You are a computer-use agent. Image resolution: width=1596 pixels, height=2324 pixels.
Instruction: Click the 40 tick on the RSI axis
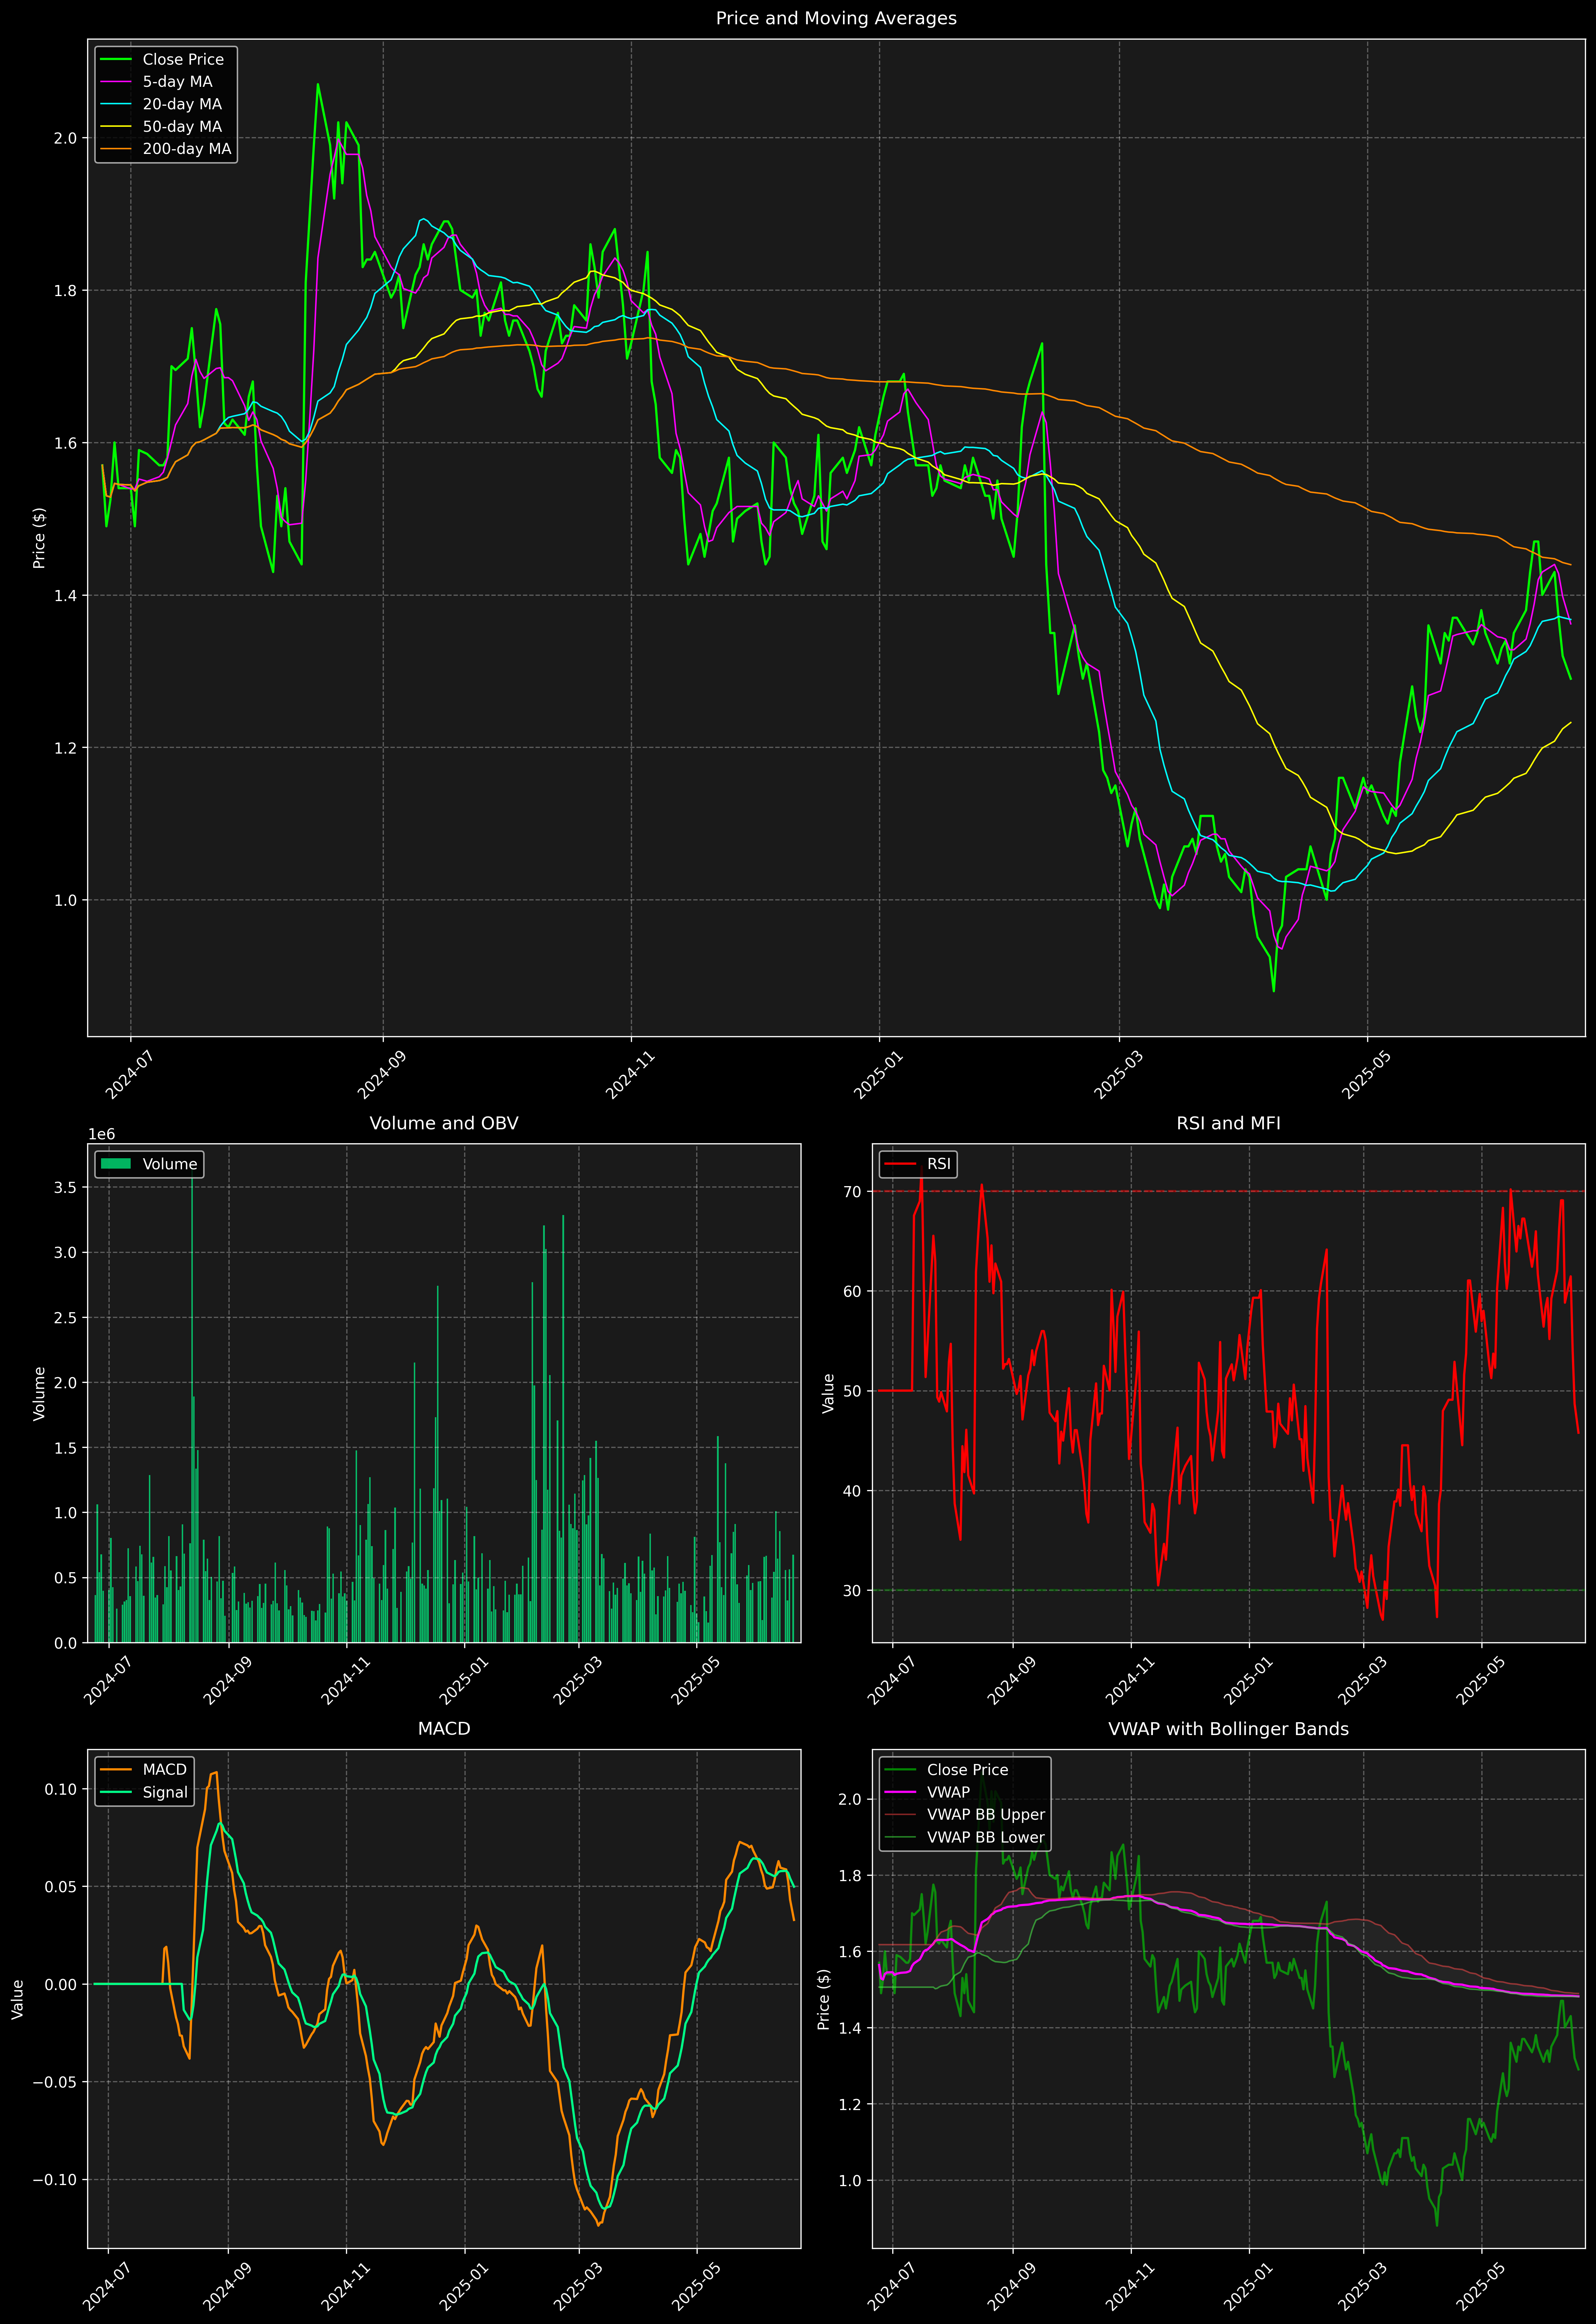(852, 1491)
